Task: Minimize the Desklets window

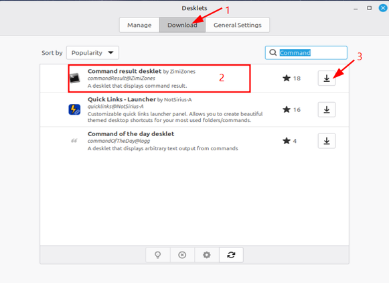Action: click(x=356, y=9)
